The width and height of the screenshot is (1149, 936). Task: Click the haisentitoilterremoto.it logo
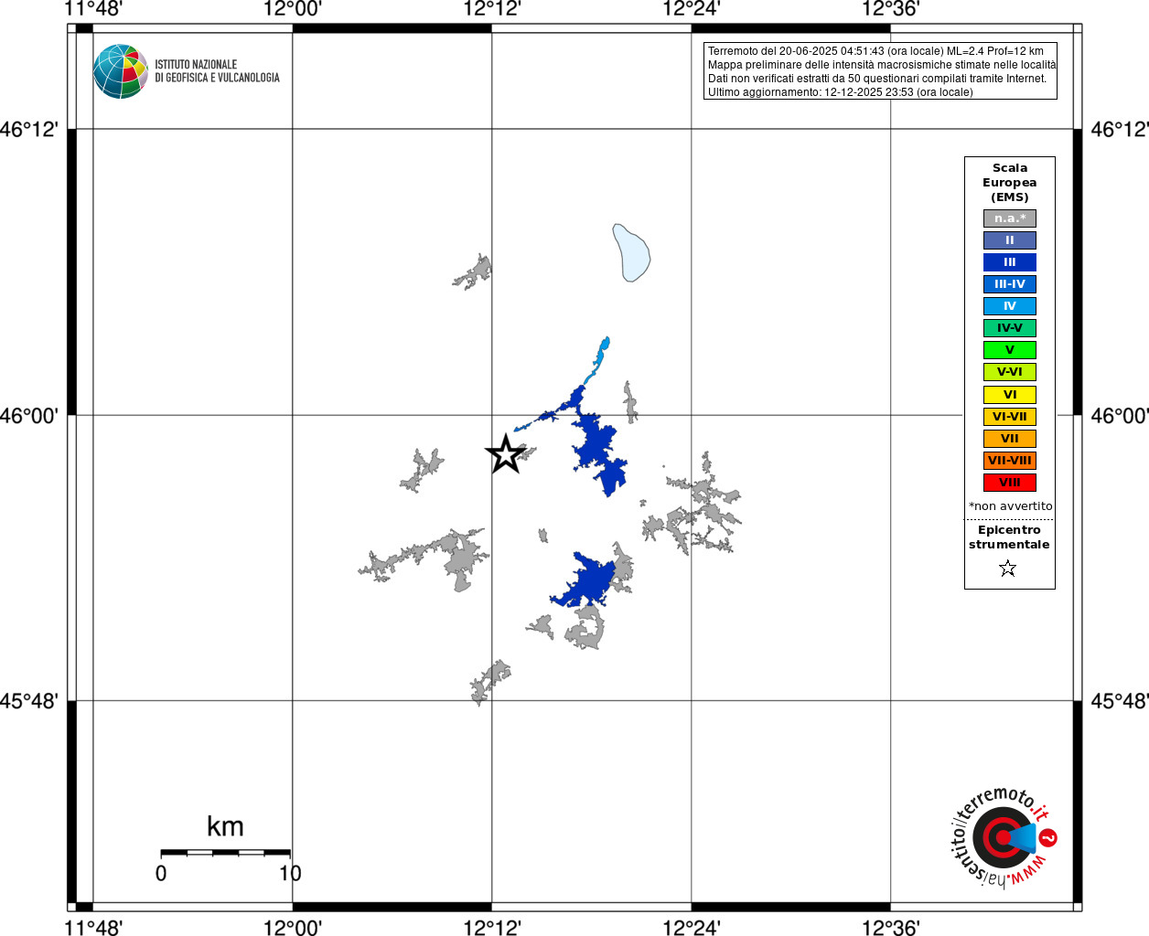click(x=1004, y=837)
